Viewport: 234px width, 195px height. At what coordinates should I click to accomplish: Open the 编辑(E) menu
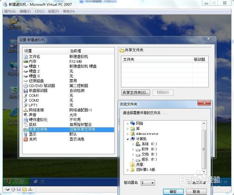pyautogui.click(x=25, y=11)
